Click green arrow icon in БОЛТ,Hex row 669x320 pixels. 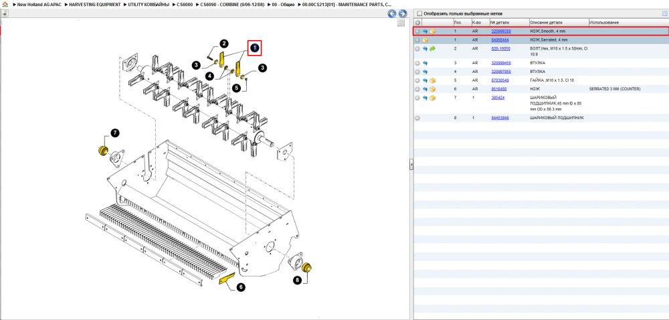point(433,49)
